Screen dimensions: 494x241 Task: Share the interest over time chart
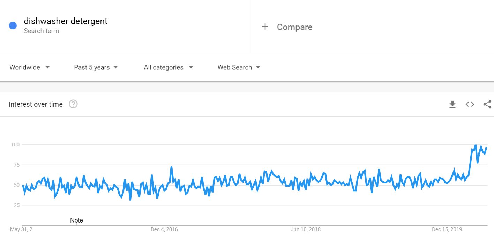[487, 104]
